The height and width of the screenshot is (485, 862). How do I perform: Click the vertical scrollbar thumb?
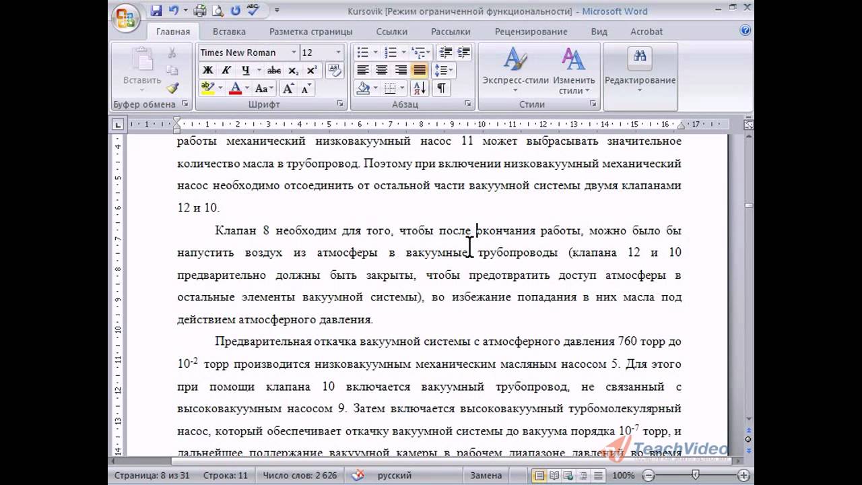748,205
